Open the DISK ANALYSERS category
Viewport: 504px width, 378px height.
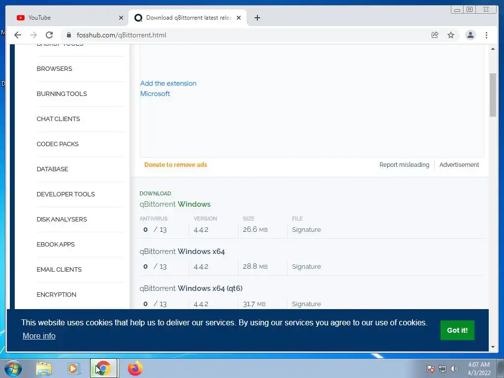(62, 219)
